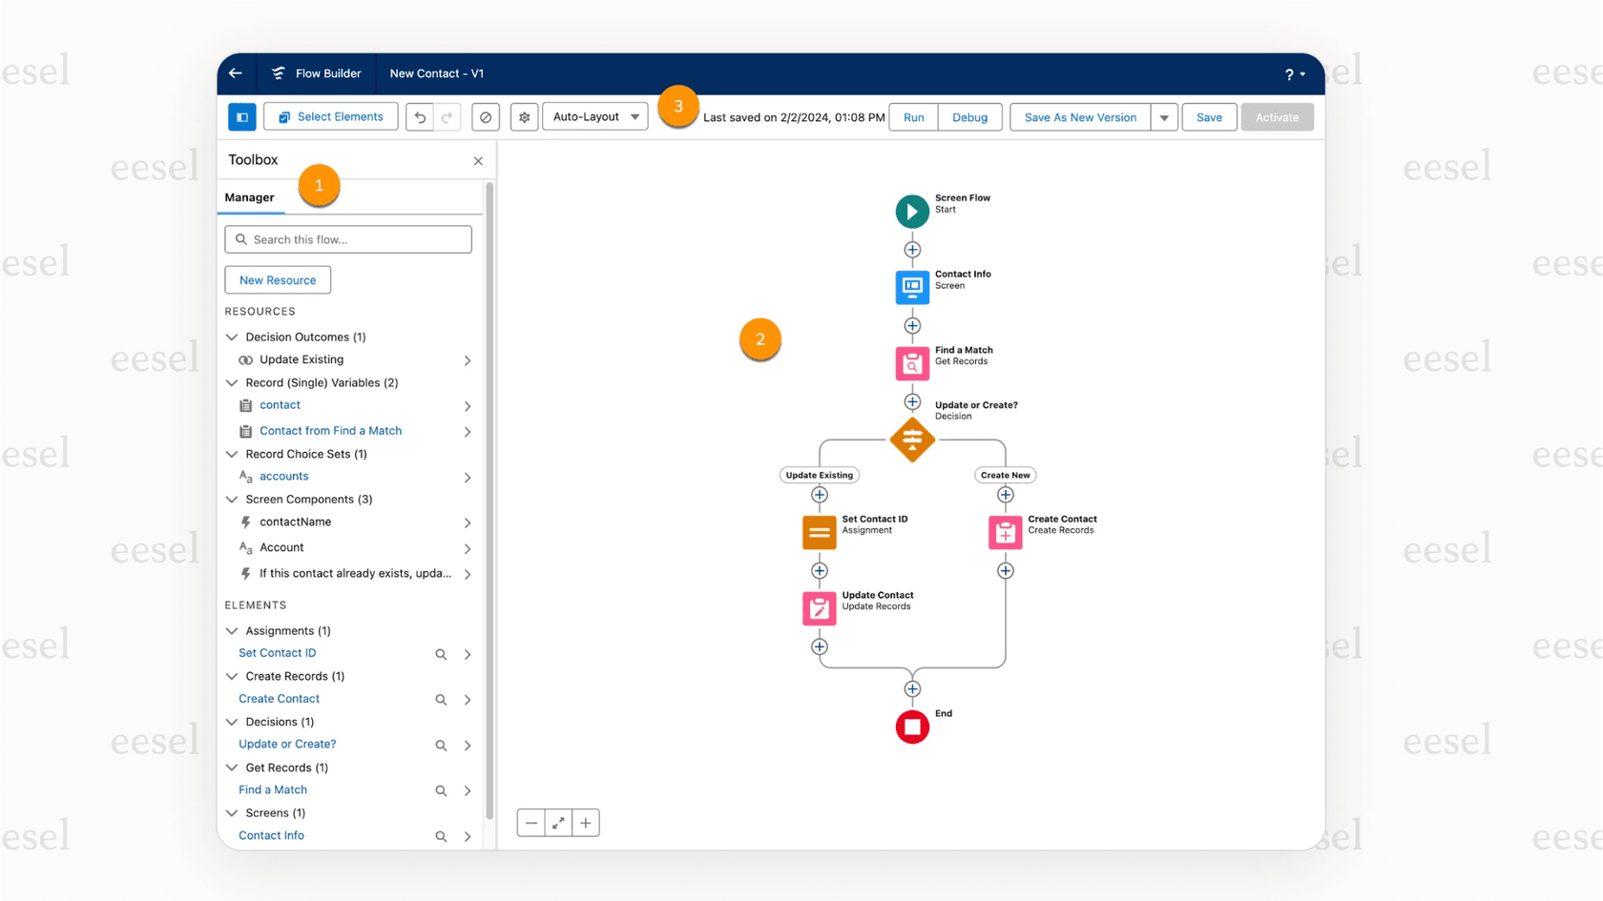Click inside the Search this flow field

tap(348, 239)
